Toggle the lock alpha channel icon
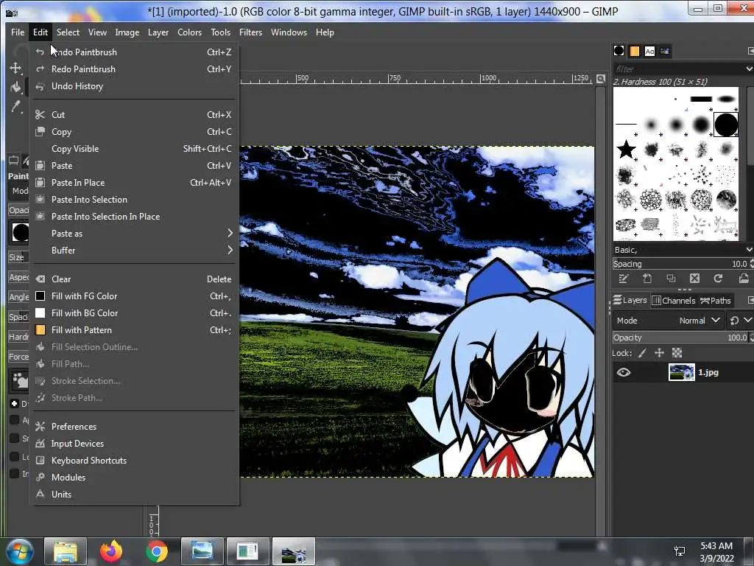The height and width of the screenshot is (566, 754). pyautogui.click(x=677, y=353)
